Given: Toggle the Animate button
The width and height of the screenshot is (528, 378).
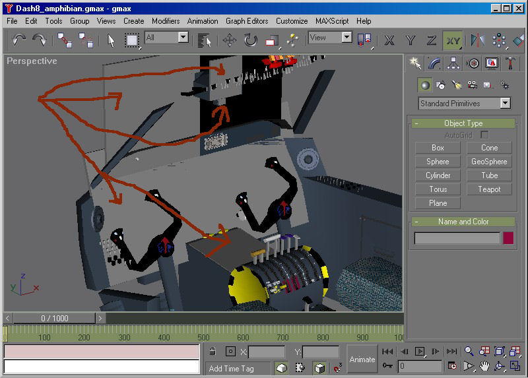Looking at the screenshot, I should [362, 360].
